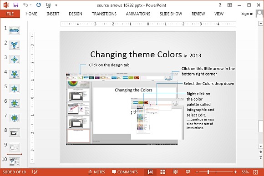Open the SLIDE SHOW ribbon tab
Image resolution: width=264 pixels, height=176 pixels.
[x=171, y=14]
